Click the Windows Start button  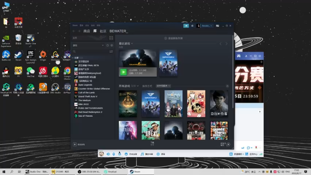coord(4,171)
